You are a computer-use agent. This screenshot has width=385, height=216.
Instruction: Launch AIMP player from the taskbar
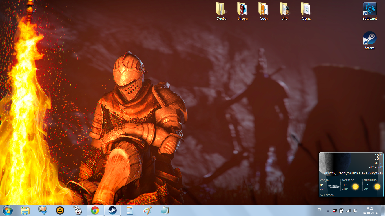(x=60, y=210)
